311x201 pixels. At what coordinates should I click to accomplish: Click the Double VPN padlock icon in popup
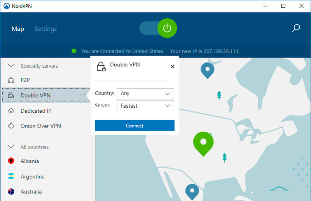[x=101, y=66]
